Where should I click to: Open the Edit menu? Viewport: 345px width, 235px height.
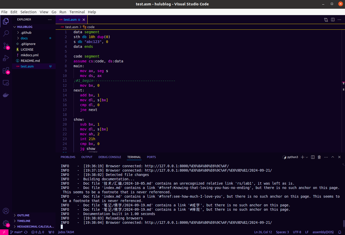[x=14, y=12]
